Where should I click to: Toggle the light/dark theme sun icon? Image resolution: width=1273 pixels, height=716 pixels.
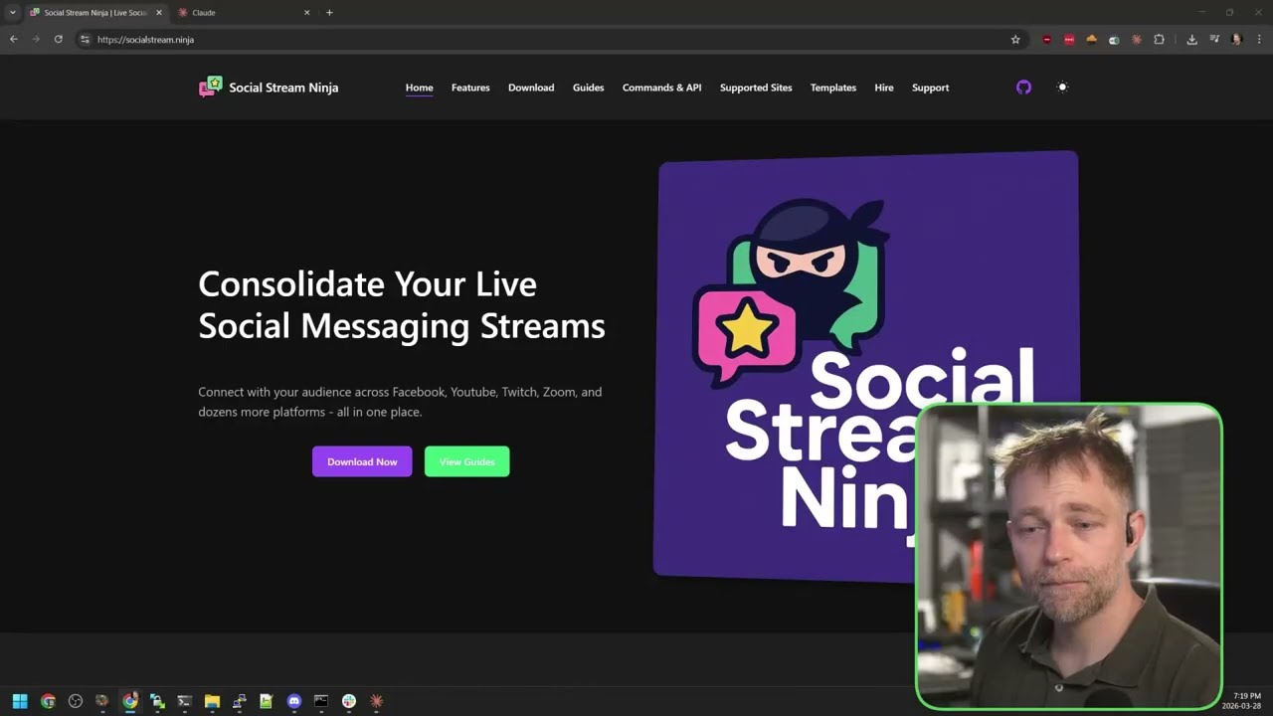(1062, 88)
